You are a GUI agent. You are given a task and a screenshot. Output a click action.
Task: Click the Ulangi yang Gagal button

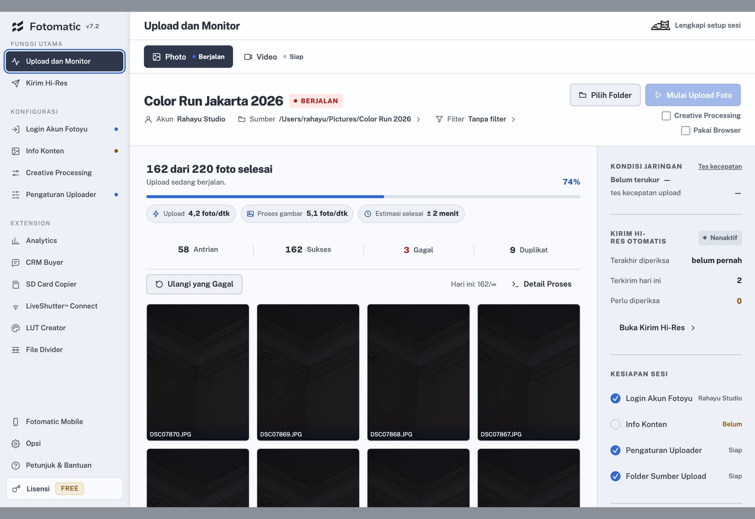pos(194,284)
